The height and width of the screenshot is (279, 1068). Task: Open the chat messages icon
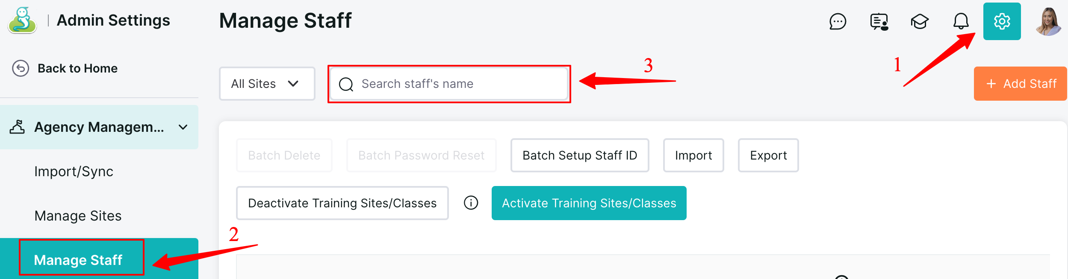tap(838, 21)
